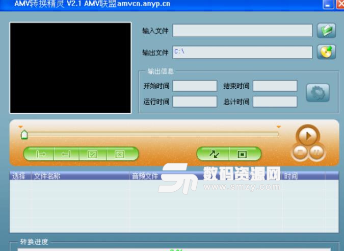Click the right orange trim marker
This screenshot has height=251, width=344.
[279, 127]
